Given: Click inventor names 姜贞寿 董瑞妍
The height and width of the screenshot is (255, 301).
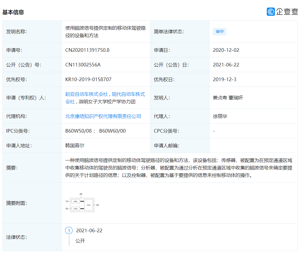Looking at the screenshot, I should pos(228,98).
